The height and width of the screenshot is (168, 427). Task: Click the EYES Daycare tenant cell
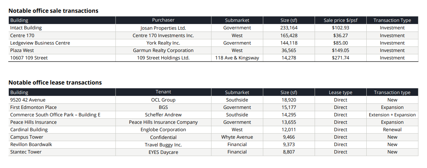(163, 152)
